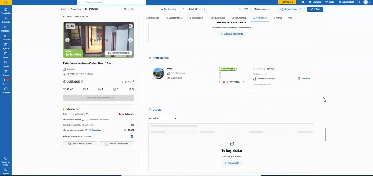The width and height of the screenshot is (373, 176).
Task: Open the Agenda section
Action: [6, 46]
